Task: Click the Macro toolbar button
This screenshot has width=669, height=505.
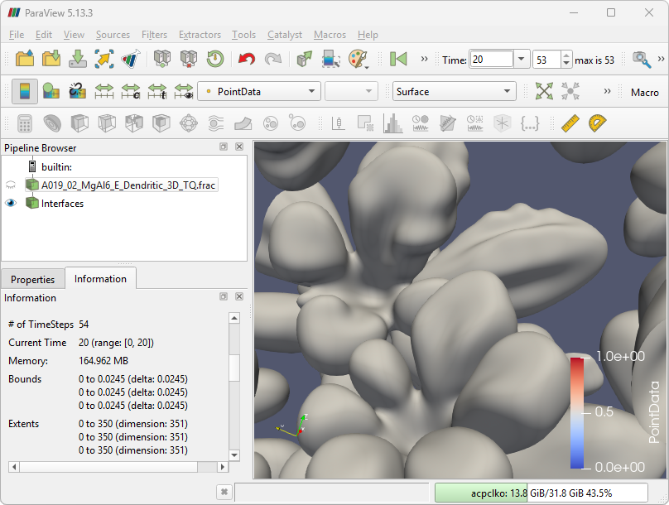Action: click(x=644, y=92)
